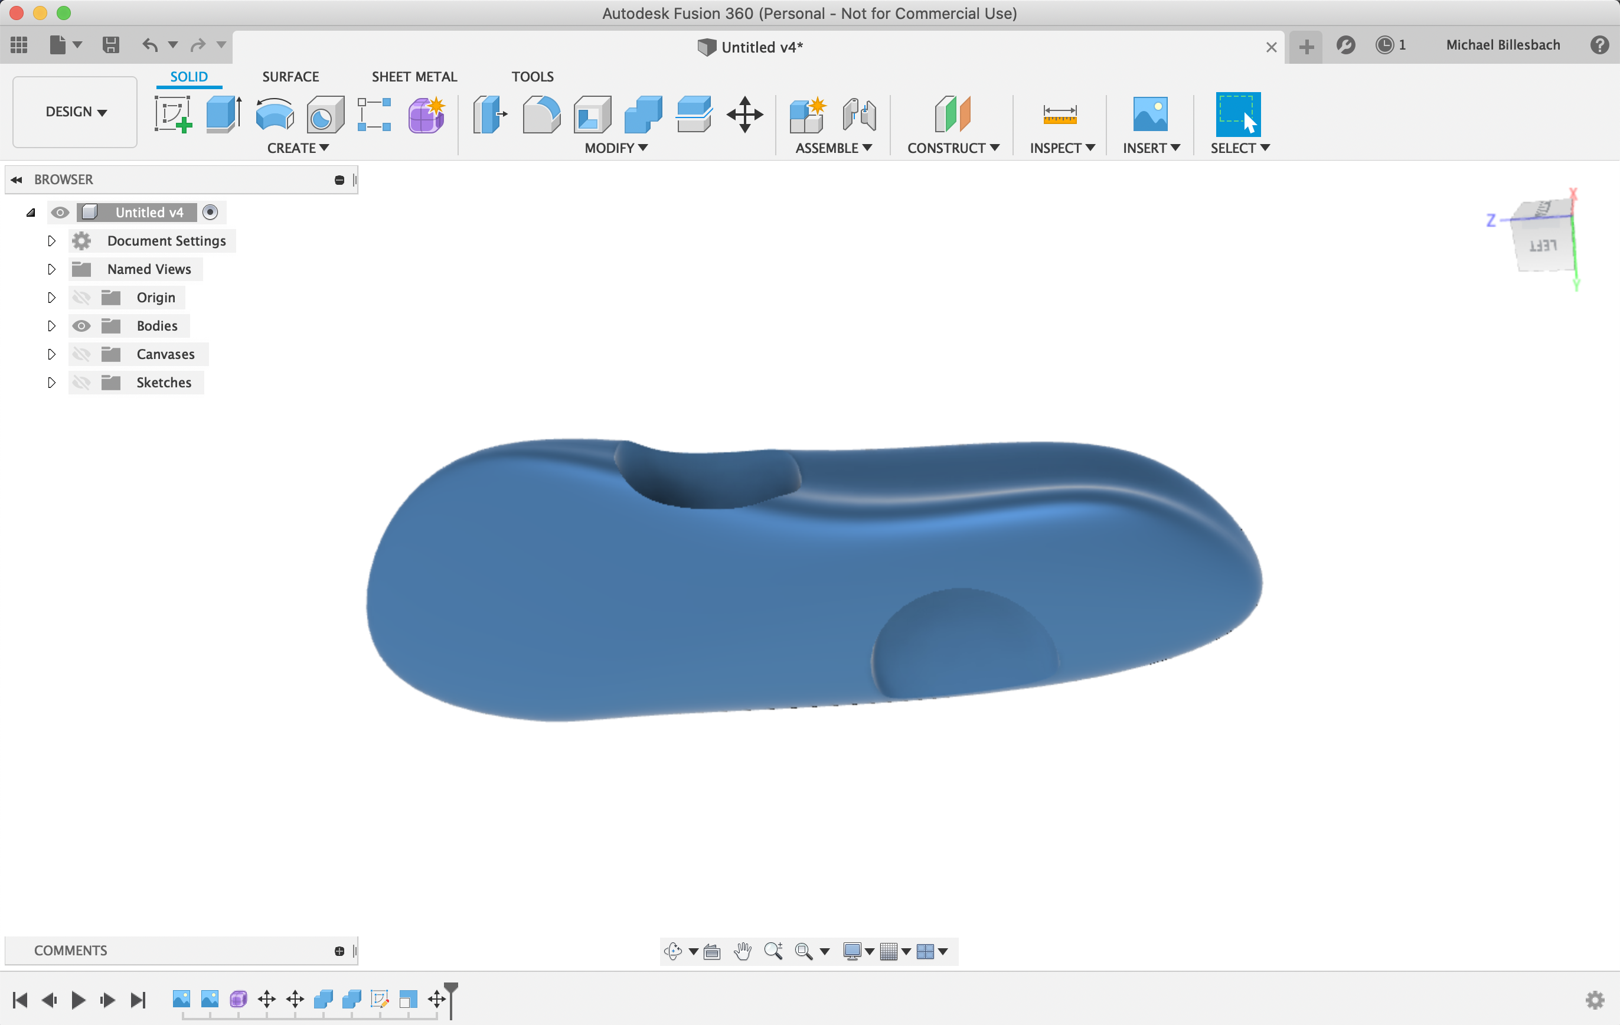Image resolution: width=1620 pixels, height=1025 pixels.
Task: Select the Revolve tool icon
Action: 275,114
